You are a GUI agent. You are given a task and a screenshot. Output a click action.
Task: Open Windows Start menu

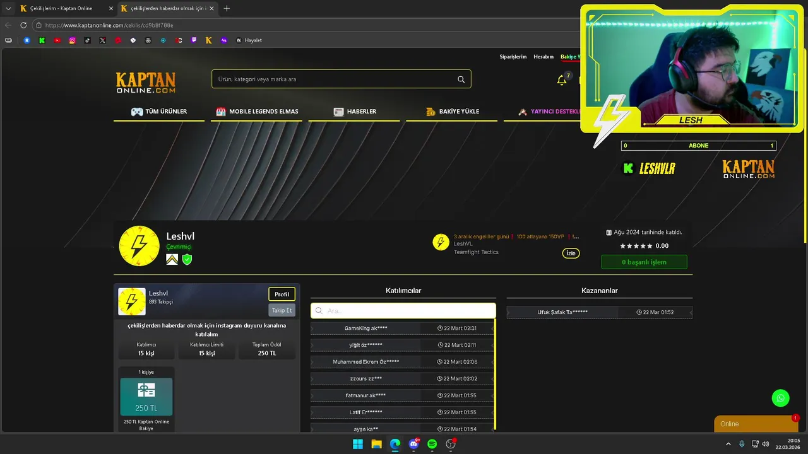(358, 444)
